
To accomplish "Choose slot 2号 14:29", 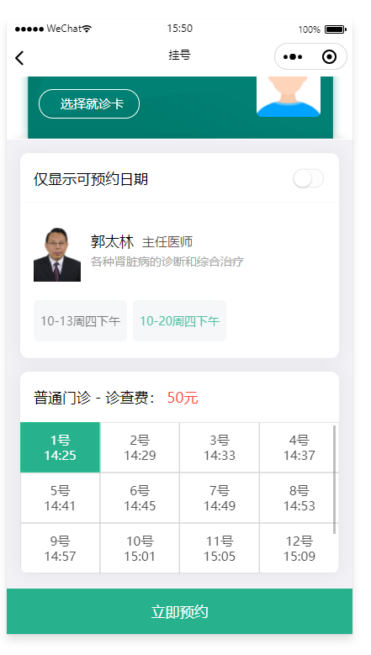I will coord(140,447).
